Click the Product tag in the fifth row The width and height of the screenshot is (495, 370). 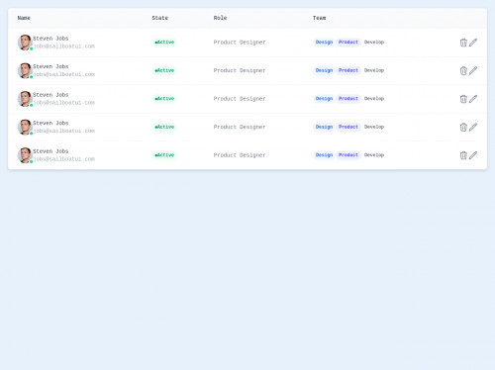348,155
